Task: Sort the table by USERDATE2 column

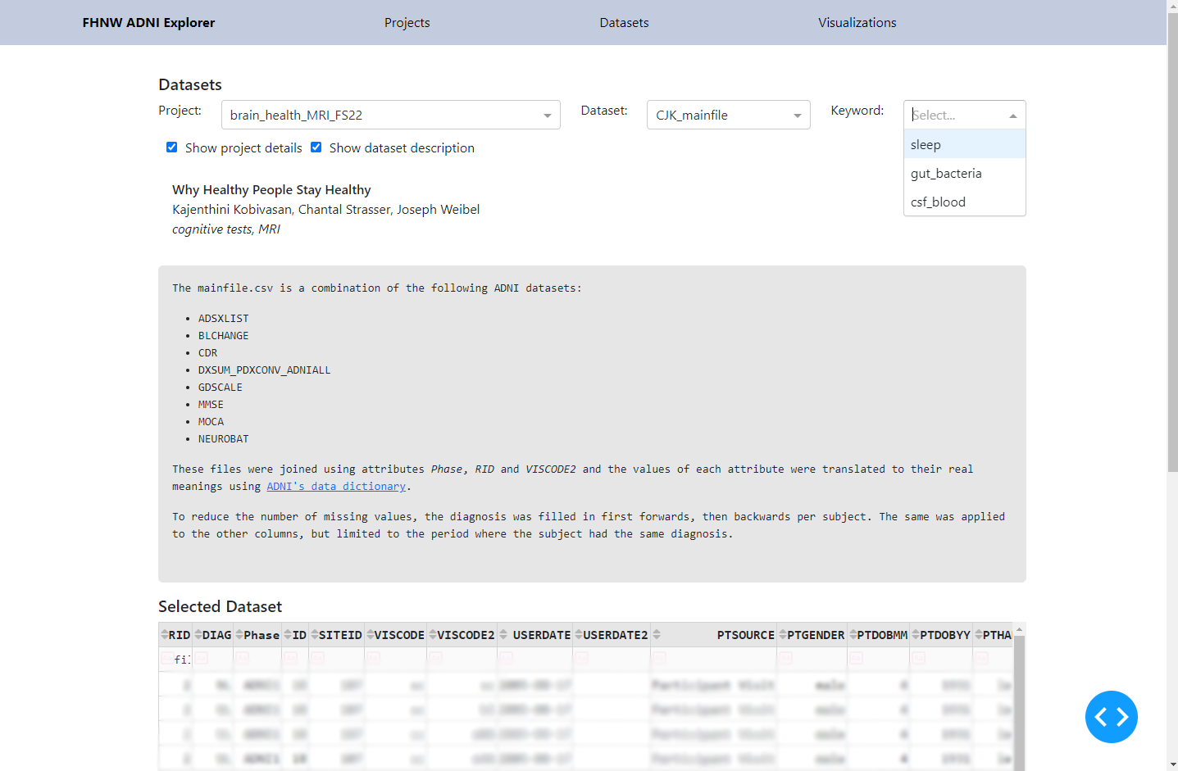Action: coord(579,635)
